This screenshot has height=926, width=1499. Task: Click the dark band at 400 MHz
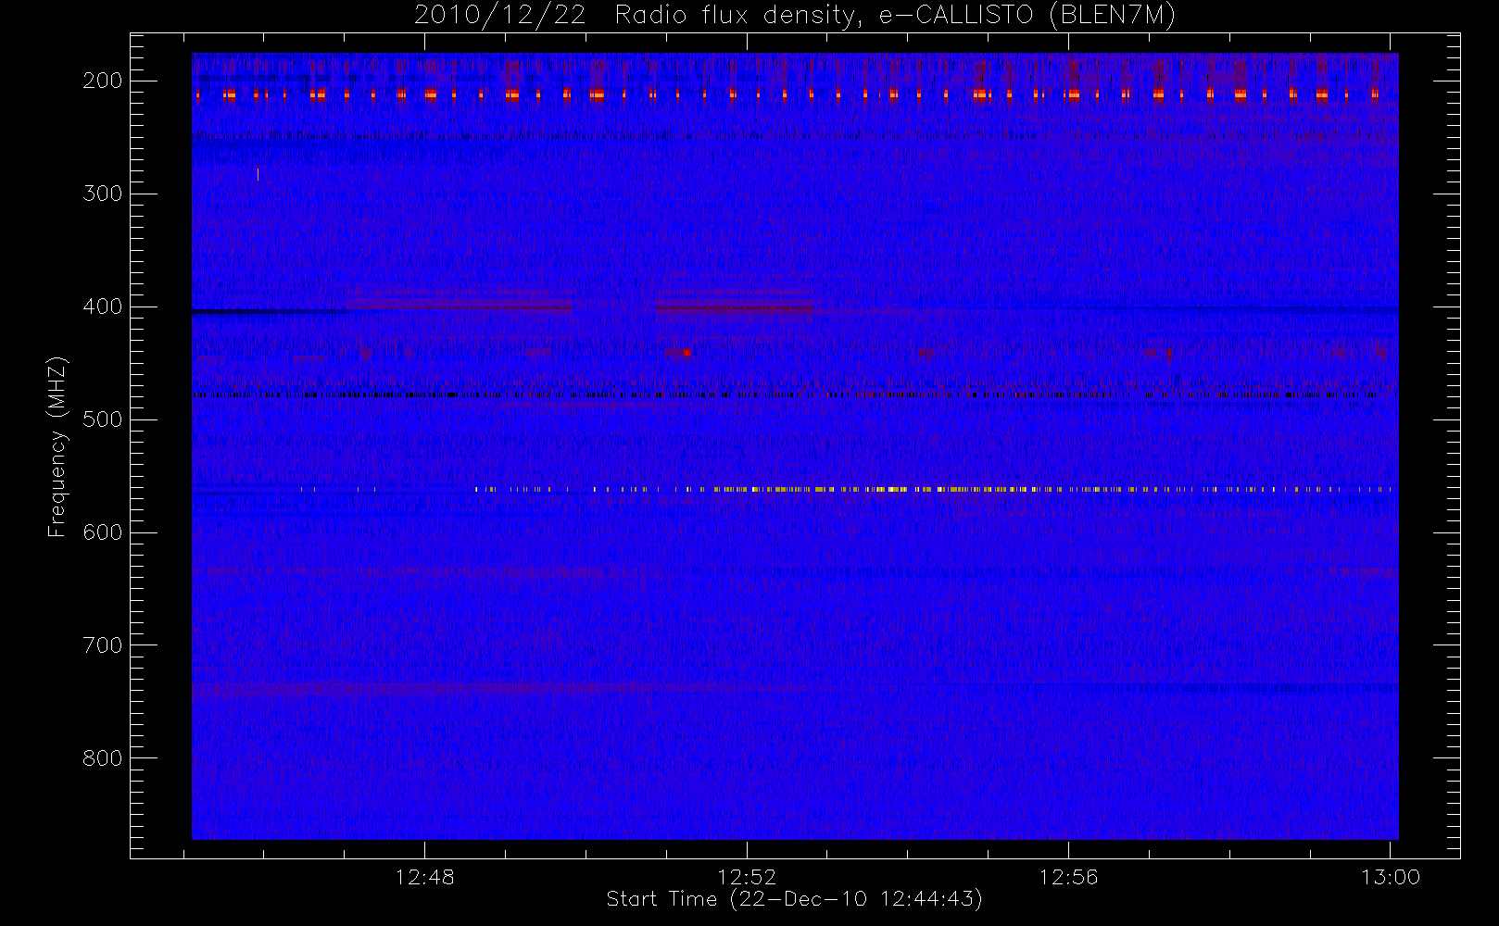[x=269, y=312]
